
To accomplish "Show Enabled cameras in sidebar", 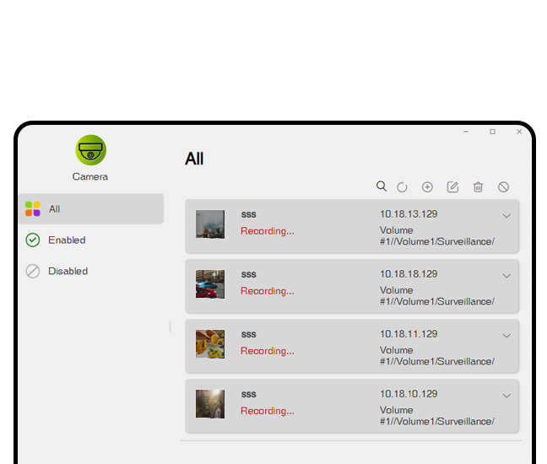I will [x=67, y=240].
